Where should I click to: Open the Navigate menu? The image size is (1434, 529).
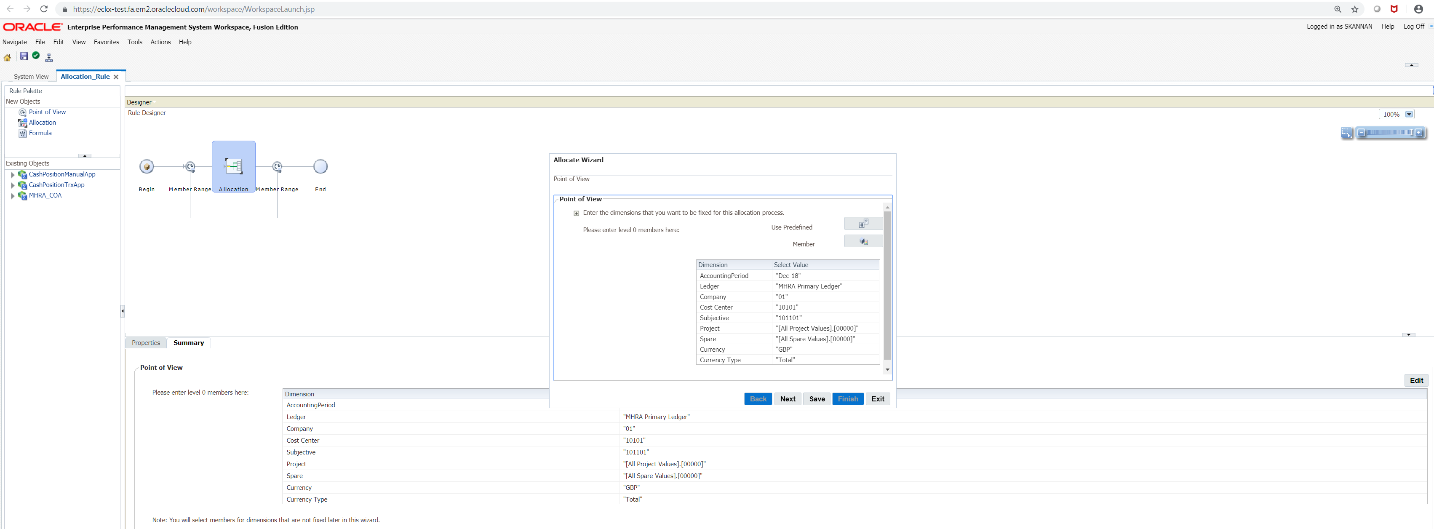tap(14, 42)
